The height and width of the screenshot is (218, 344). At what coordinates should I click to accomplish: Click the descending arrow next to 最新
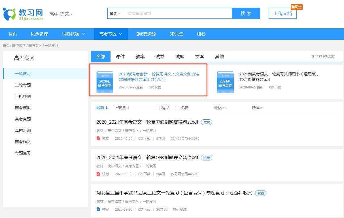[x=107, y=108]
